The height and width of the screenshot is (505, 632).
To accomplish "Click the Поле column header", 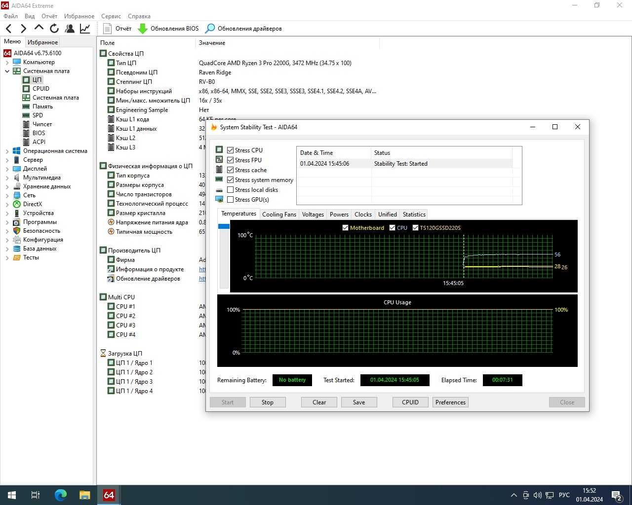I will click(x=107, y=43).
